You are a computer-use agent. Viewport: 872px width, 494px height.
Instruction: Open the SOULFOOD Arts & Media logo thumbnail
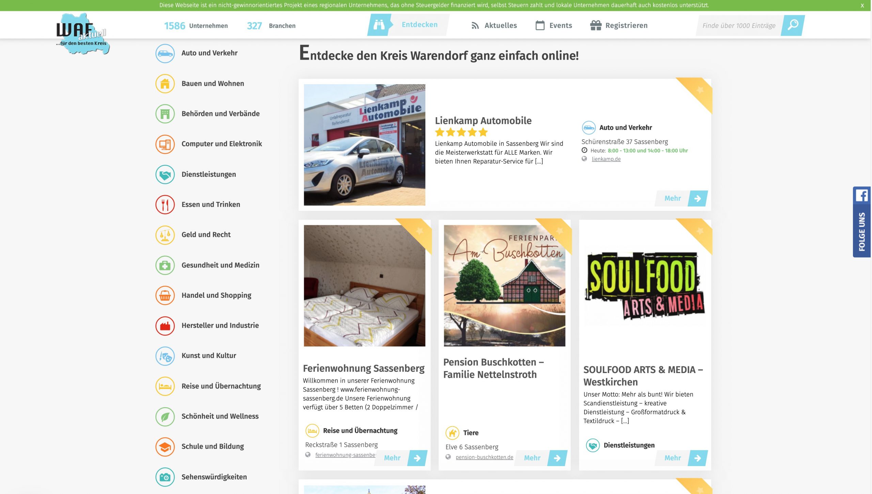tap(645, 286)
